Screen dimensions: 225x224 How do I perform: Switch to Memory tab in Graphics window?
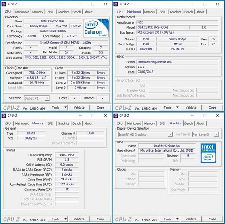point(149,123)
